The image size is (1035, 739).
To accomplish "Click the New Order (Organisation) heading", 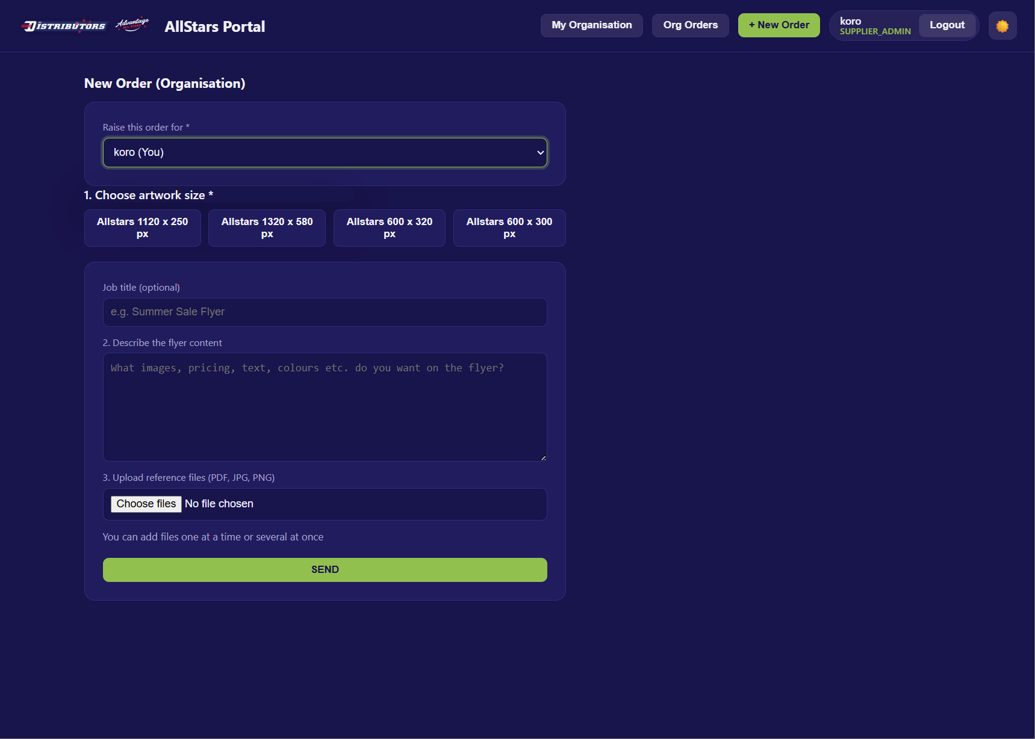I will (165, 84).
